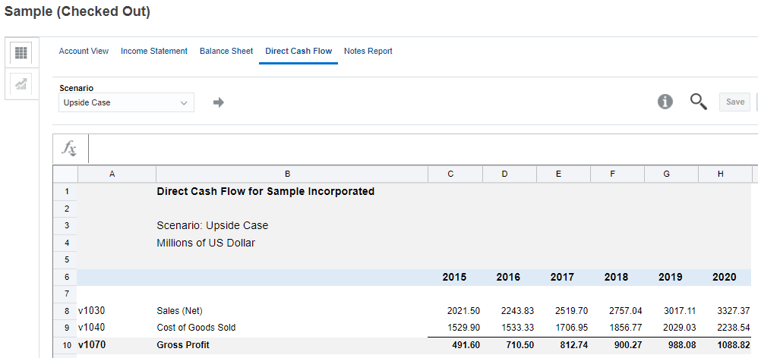Select row 1 header
The image size is (758, 358).
pos(65,192)
